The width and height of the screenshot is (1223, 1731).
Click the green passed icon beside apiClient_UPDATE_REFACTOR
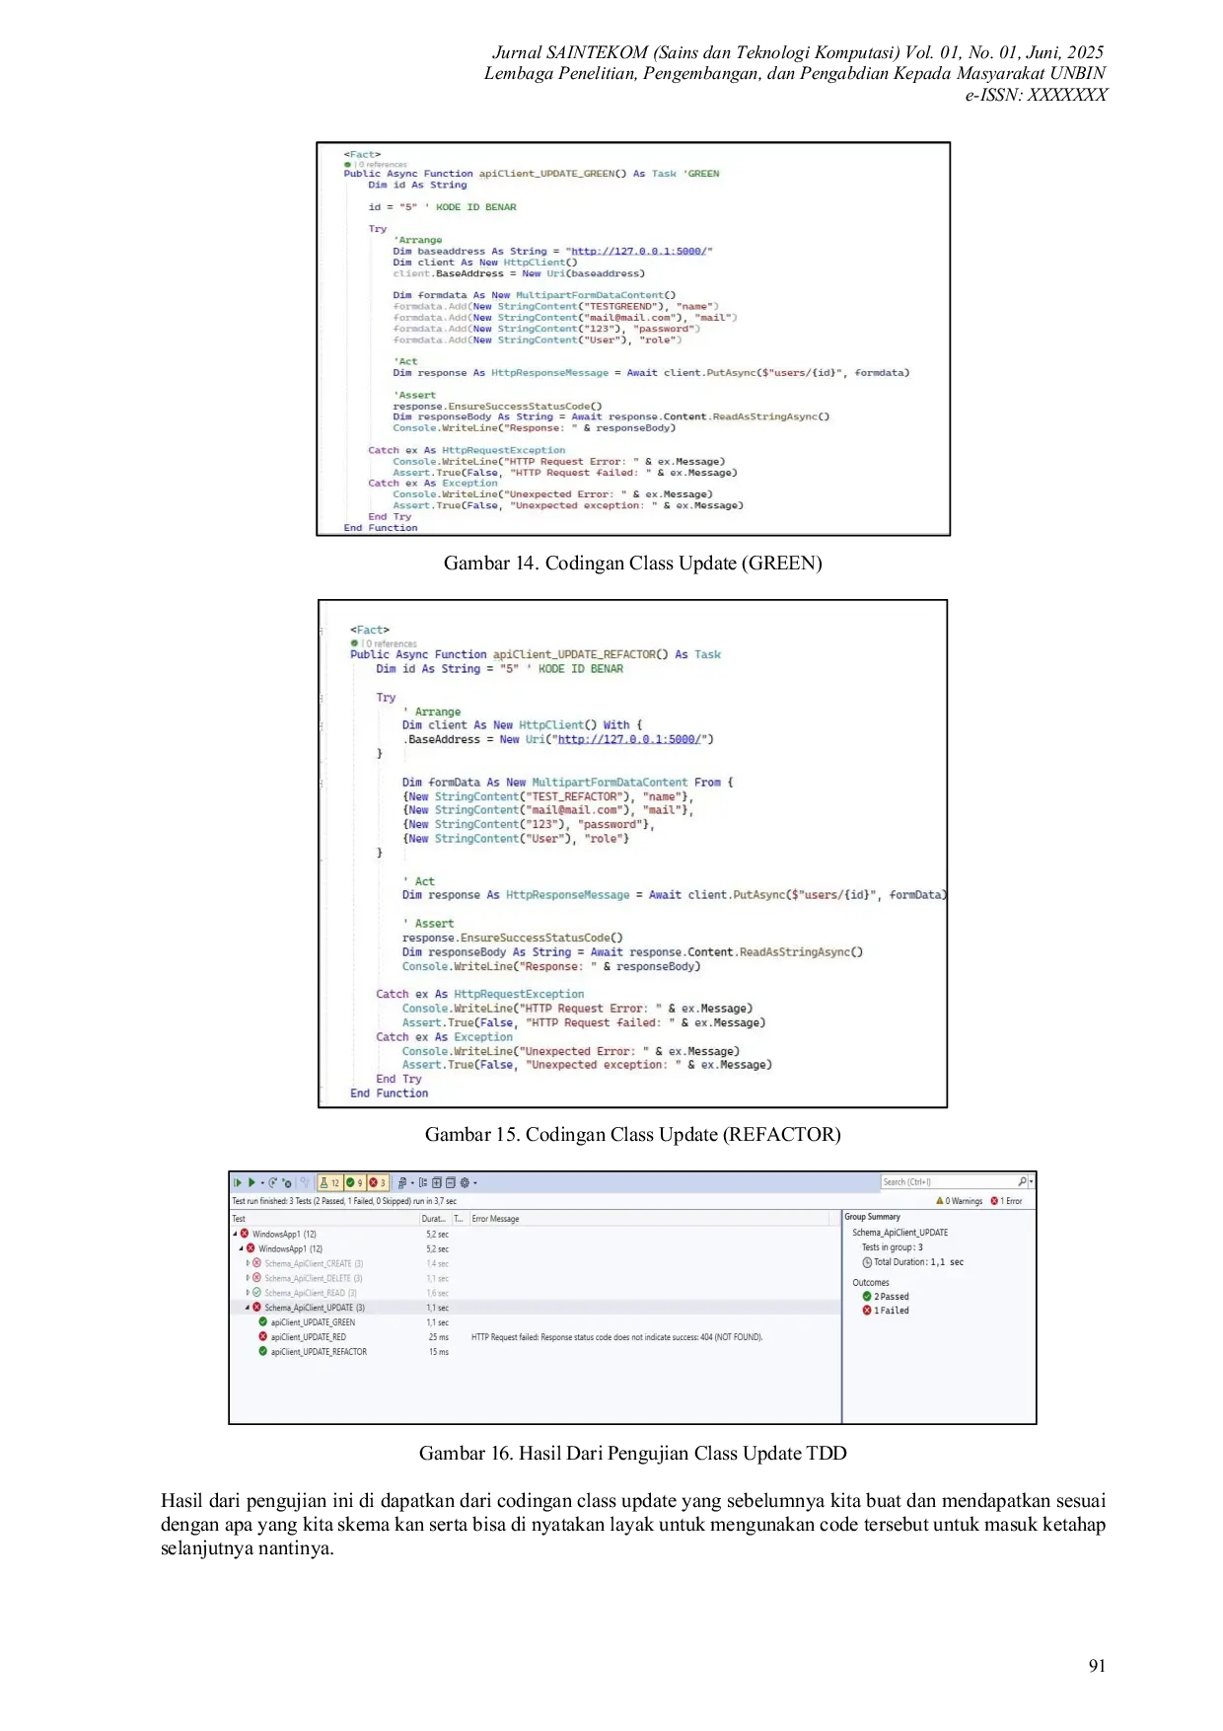click(263, 1352)
